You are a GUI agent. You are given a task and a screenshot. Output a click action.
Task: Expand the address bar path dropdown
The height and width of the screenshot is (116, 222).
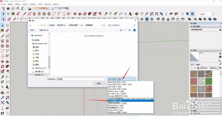(101, 25)
